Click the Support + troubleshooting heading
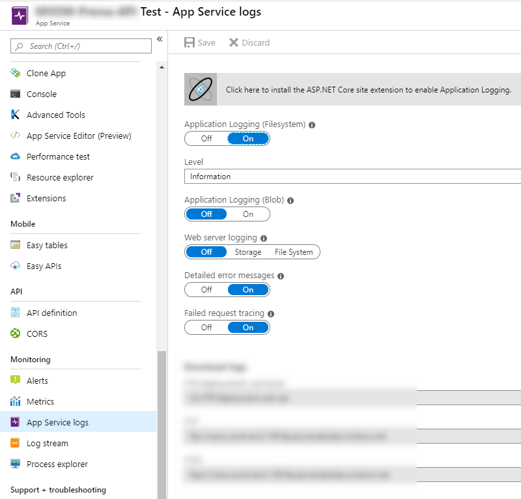The width and height of the screenshot is (521, 499). (58, 490)
